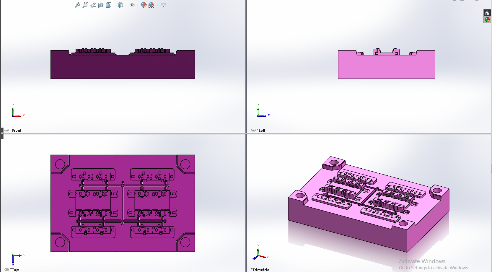
Task: Click the Zoom to Fit icon
Action: [78, 5]
